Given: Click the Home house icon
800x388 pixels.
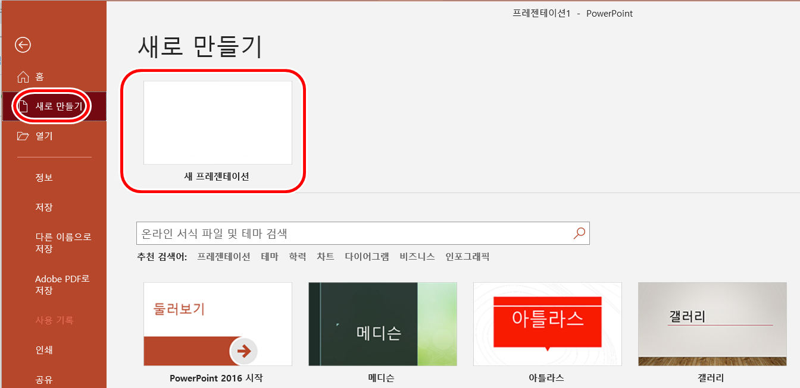Looking at the screenshot, I should [x=23, y=77].
